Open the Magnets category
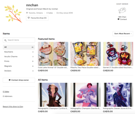The width and height of the screenshot is (135, 114). (19, 66)
